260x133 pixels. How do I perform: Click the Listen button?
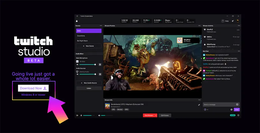tap(89, 88)
